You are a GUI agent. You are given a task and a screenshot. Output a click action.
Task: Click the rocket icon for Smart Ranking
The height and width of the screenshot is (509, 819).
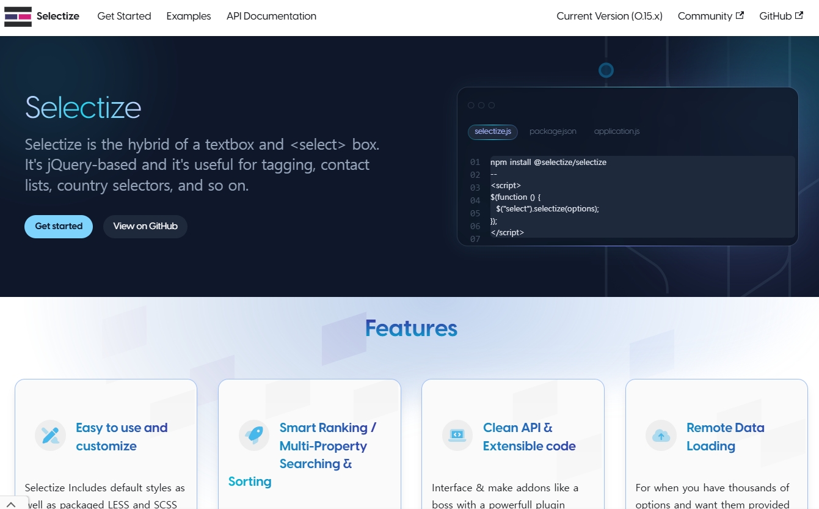point(254,435)
